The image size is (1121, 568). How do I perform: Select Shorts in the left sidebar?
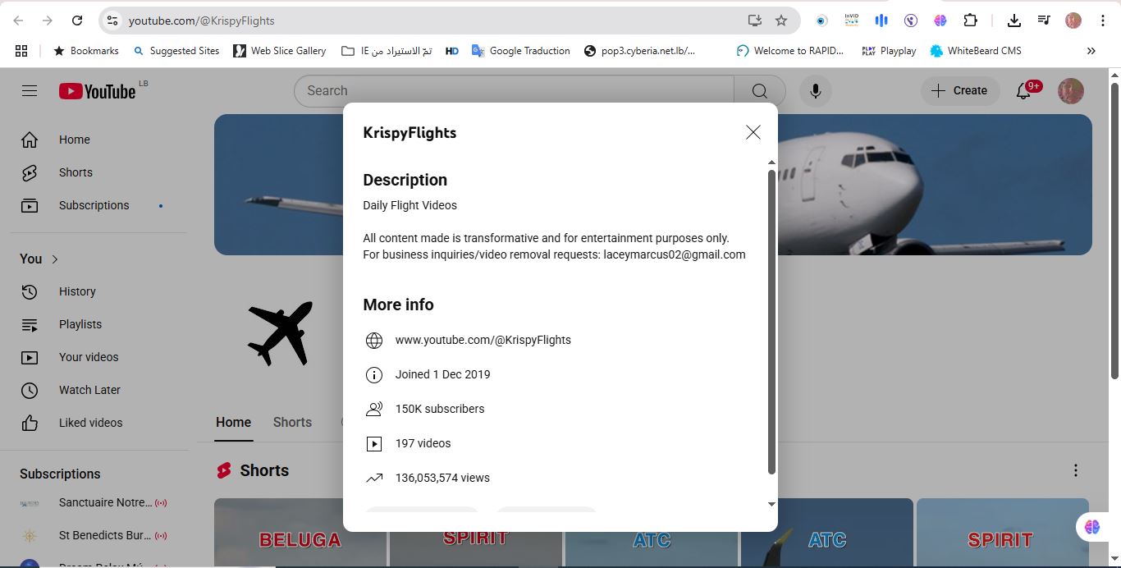point(75,172)
